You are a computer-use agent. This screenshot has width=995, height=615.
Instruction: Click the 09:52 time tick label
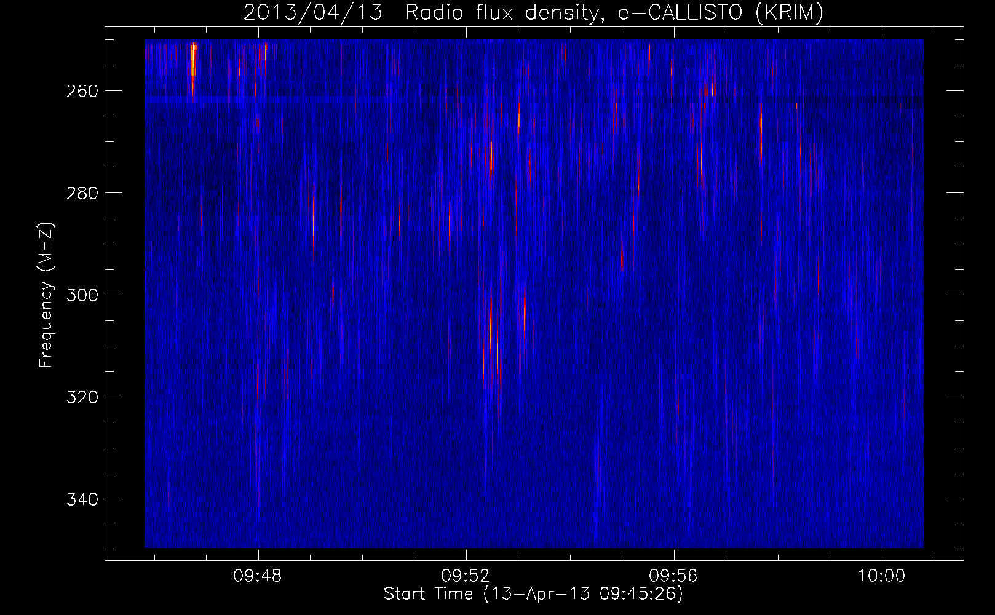(x=466, y=576)
